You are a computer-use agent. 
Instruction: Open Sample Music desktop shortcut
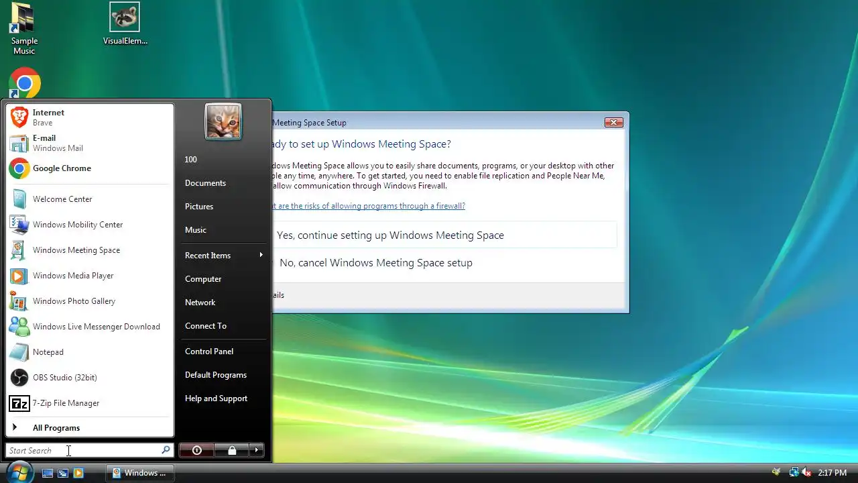(x=24, y=29)
